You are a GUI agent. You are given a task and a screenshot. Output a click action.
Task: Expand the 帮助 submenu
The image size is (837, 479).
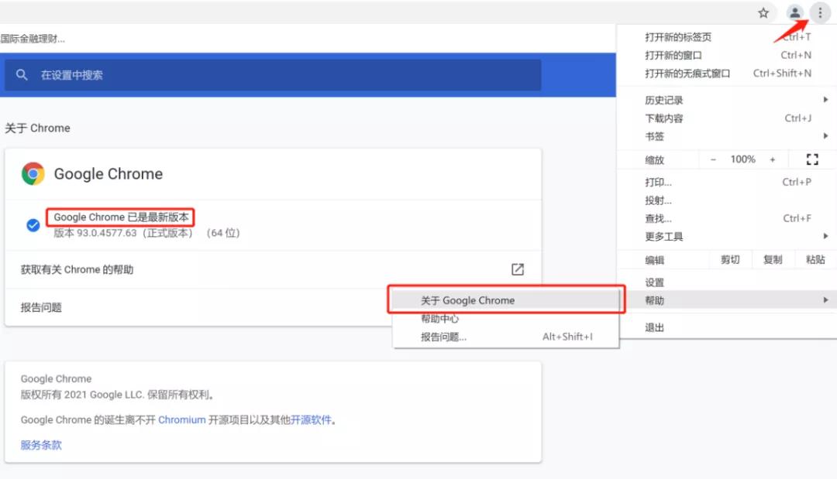(727, 300)
